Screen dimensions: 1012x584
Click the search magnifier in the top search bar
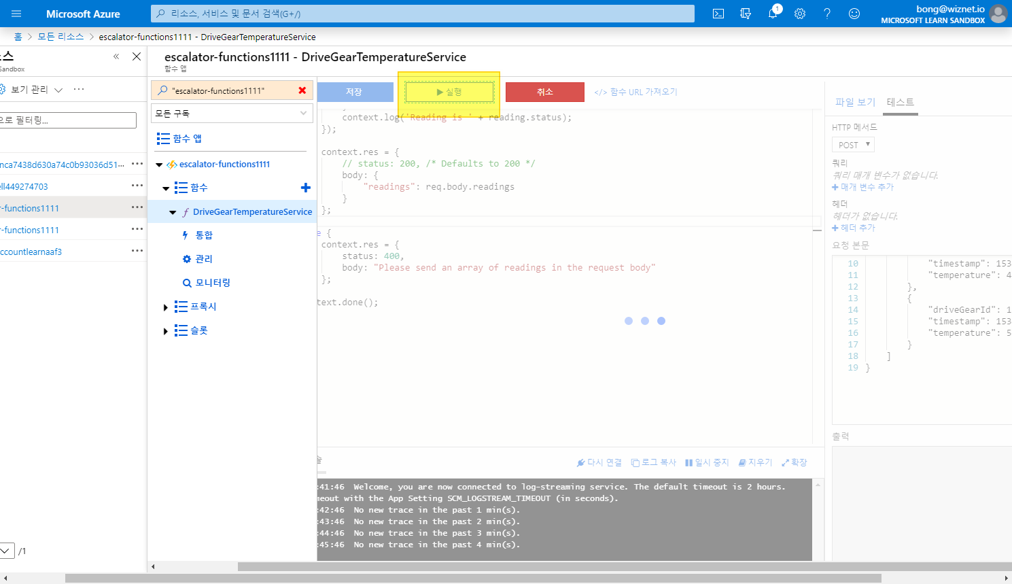[160, 14]
